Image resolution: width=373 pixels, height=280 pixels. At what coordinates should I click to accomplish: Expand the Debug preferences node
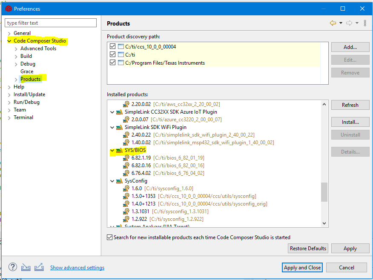pos(16,64)
